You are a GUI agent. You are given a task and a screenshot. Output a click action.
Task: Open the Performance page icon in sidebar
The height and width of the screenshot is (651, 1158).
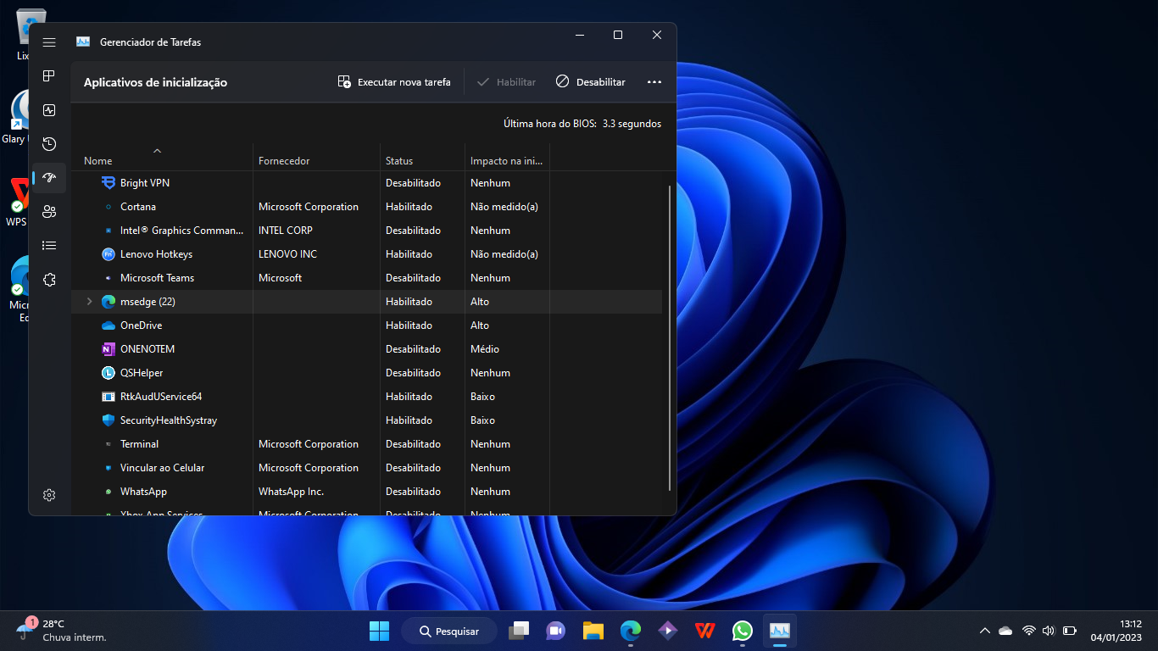coord(49,110)
